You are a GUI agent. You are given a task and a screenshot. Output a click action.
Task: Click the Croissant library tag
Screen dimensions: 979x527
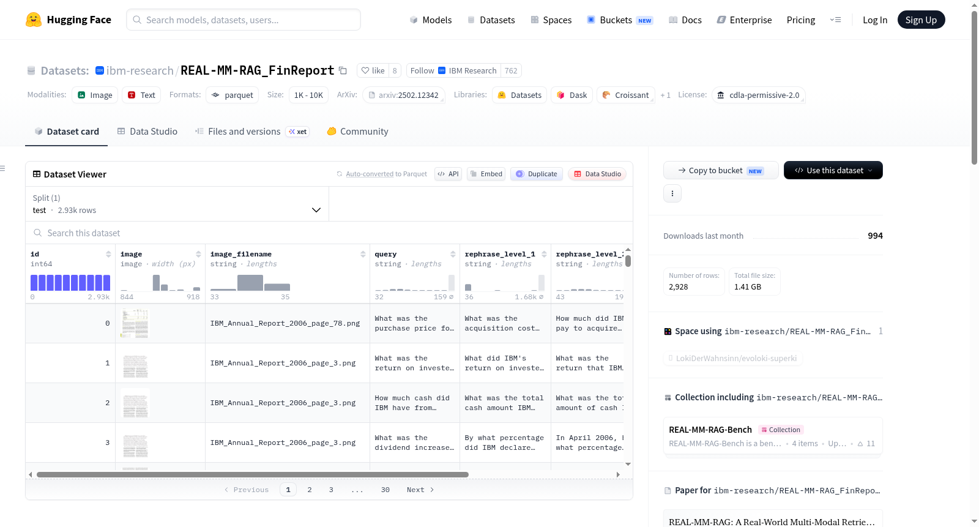coord(625,95)
